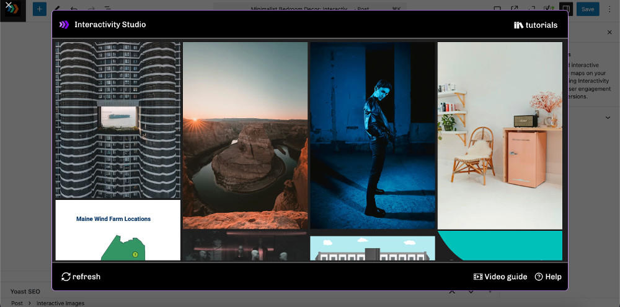Click the blue block inserter plus button
620x307 pixels.
(40, 9)
